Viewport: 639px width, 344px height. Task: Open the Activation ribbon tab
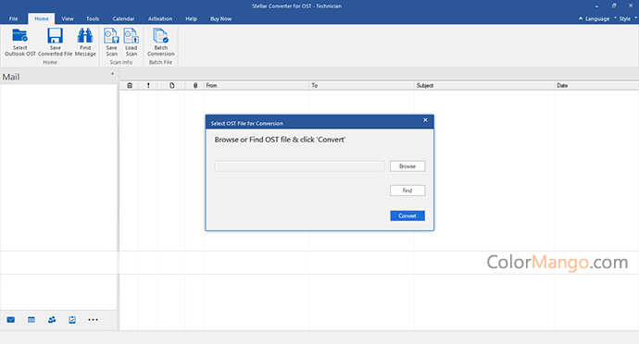pyautogui.click(x=159, y=18)
